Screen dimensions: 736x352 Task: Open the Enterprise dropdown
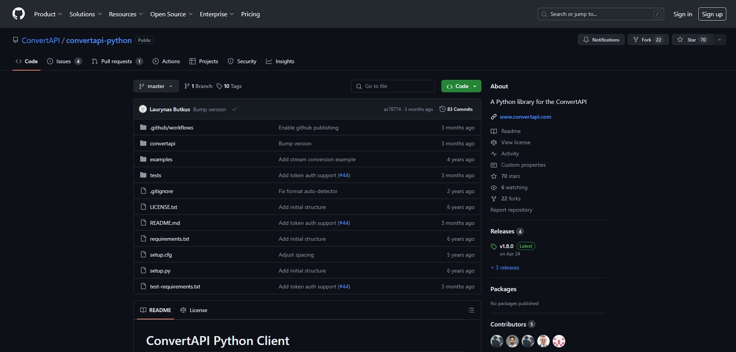coord(217,14)
